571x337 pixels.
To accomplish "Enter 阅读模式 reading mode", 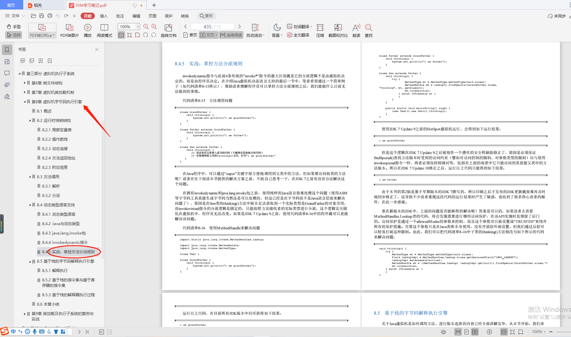I will point(105,31).
